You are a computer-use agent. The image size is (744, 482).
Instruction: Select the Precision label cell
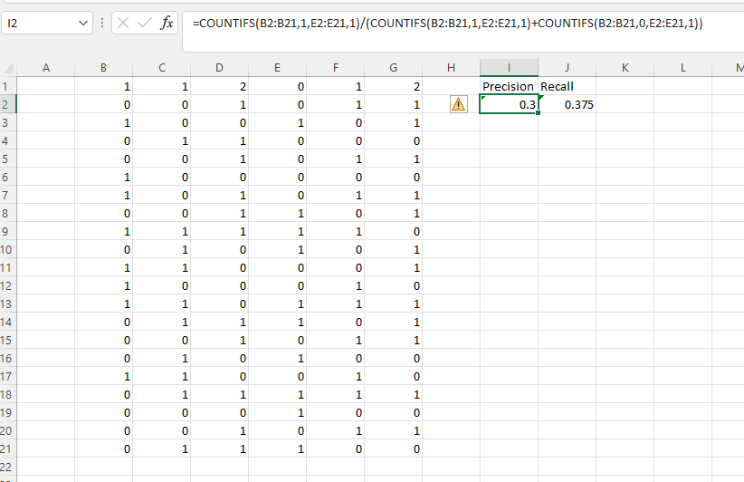pos(509,86)
